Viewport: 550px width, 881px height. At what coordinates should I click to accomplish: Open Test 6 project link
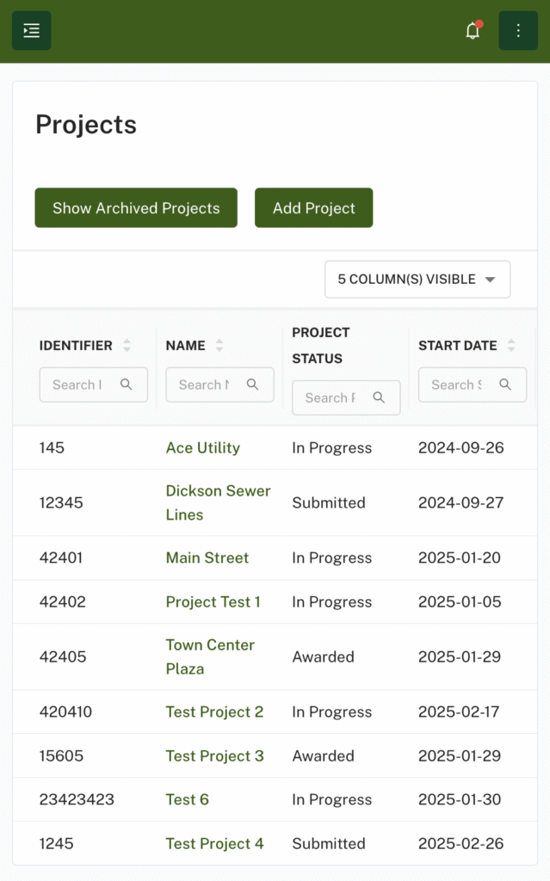coord(188,799)
